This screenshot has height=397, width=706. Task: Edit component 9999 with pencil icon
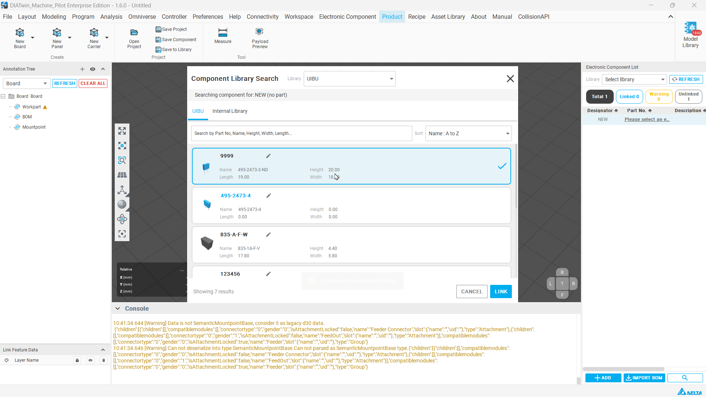268,156
